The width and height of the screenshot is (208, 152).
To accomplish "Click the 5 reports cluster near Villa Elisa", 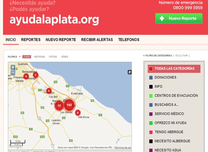I will pos(49,91).
